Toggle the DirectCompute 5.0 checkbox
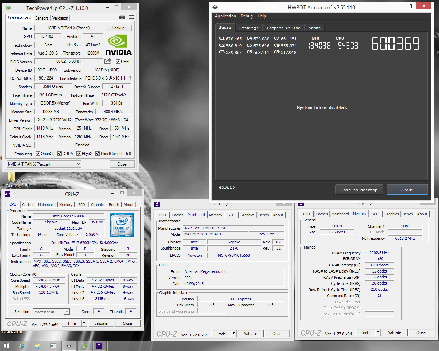 pos(97,154)
